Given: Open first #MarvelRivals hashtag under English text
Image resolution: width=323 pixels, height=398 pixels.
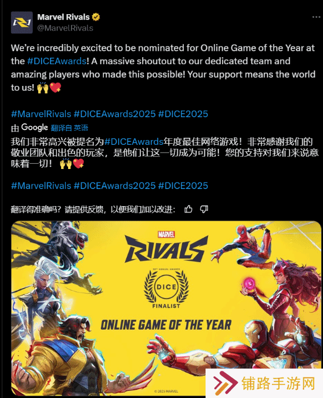Looking at the screenshot, I should pos(41,114).
